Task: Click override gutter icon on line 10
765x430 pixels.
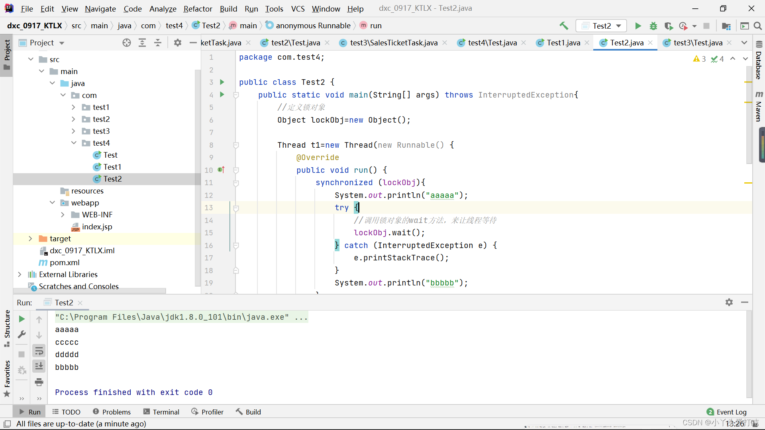Action: (222, 170)
